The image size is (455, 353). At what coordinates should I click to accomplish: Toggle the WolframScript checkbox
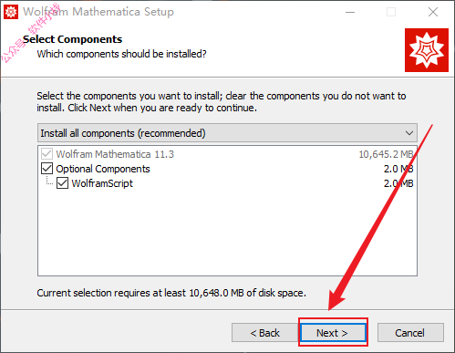point(62,183)
